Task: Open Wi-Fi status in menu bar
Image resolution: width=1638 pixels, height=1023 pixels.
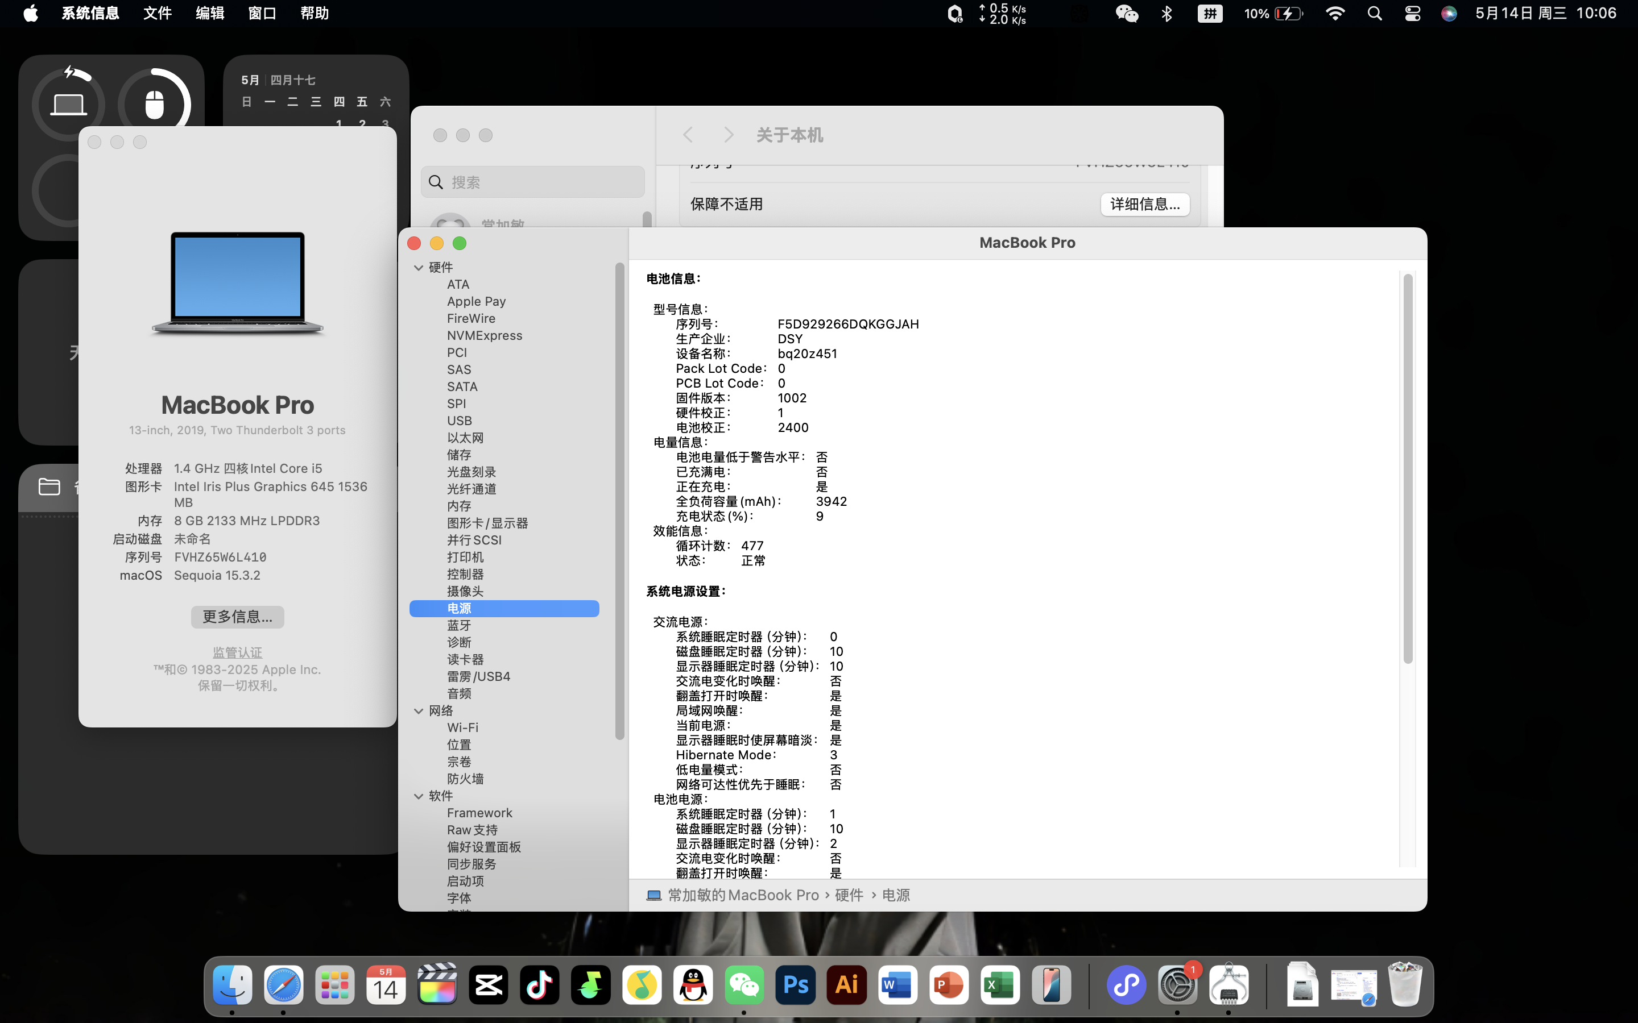Action: tap(1335, 14)
